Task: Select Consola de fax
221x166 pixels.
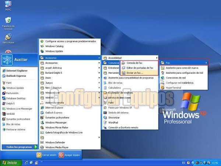Action: pyautogui.click(x=139, y=63)
